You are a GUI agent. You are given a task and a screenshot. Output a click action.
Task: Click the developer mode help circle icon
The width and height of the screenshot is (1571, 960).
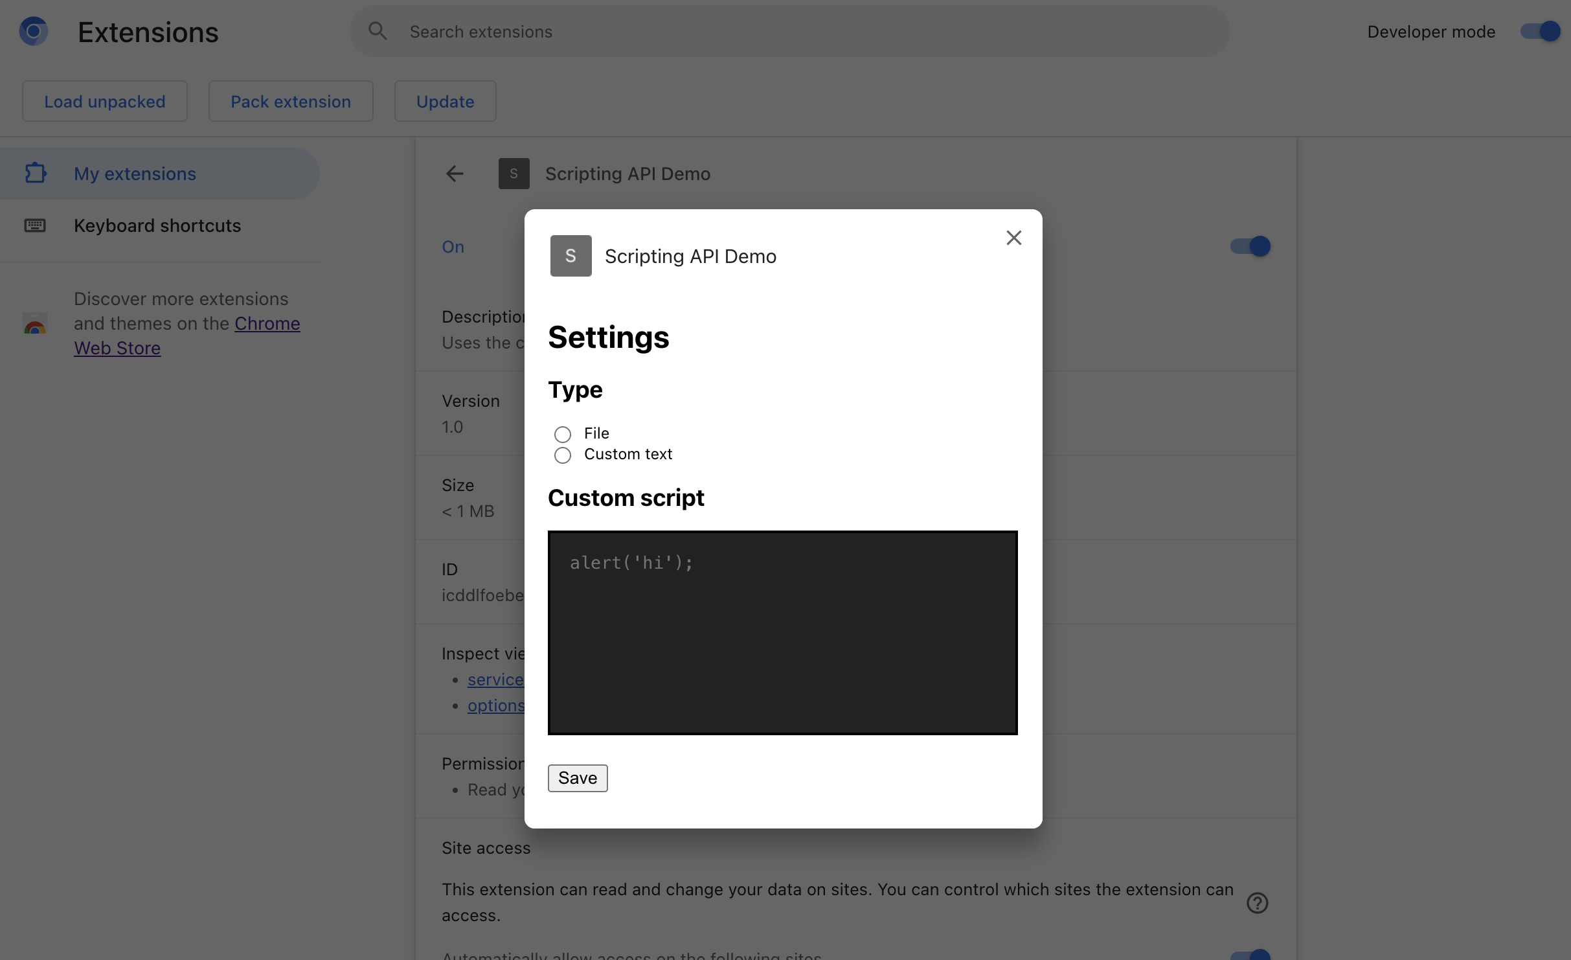pos(1258,902)
